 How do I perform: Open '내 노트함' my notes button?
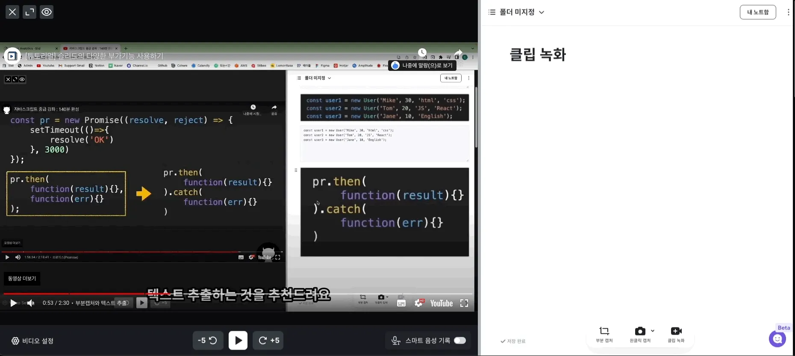758,12
